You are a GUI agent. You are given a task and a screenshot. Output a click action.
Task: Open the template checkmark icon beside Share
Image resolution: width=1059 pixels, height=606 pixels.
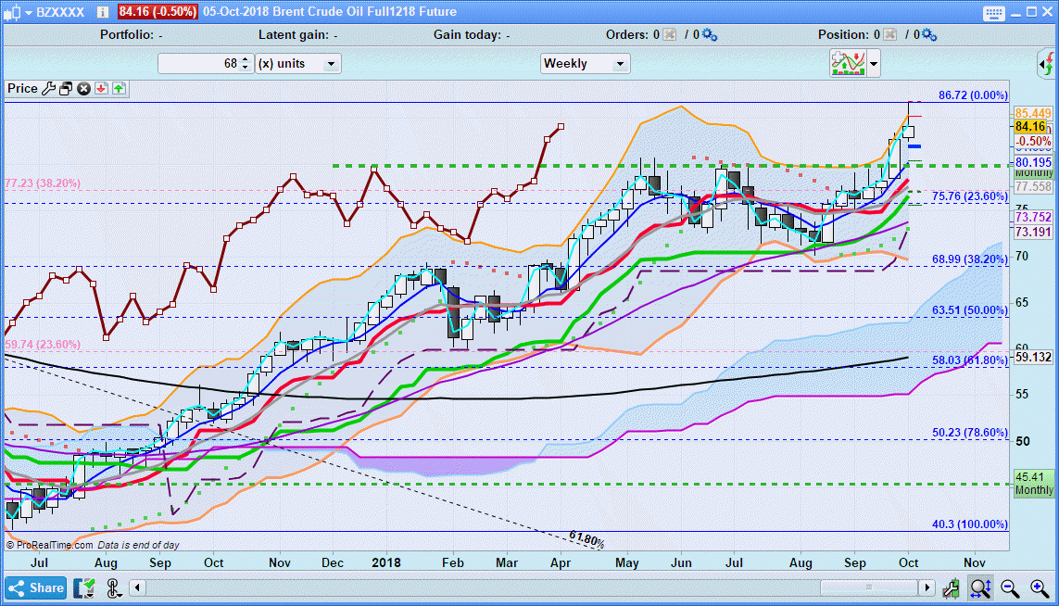pyautogui.click(x=84, y=588)
